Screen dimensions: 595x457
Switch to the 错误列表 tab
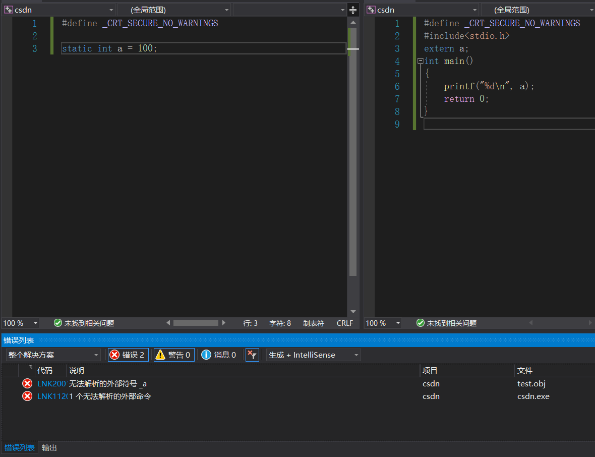[x=19, y=448]
